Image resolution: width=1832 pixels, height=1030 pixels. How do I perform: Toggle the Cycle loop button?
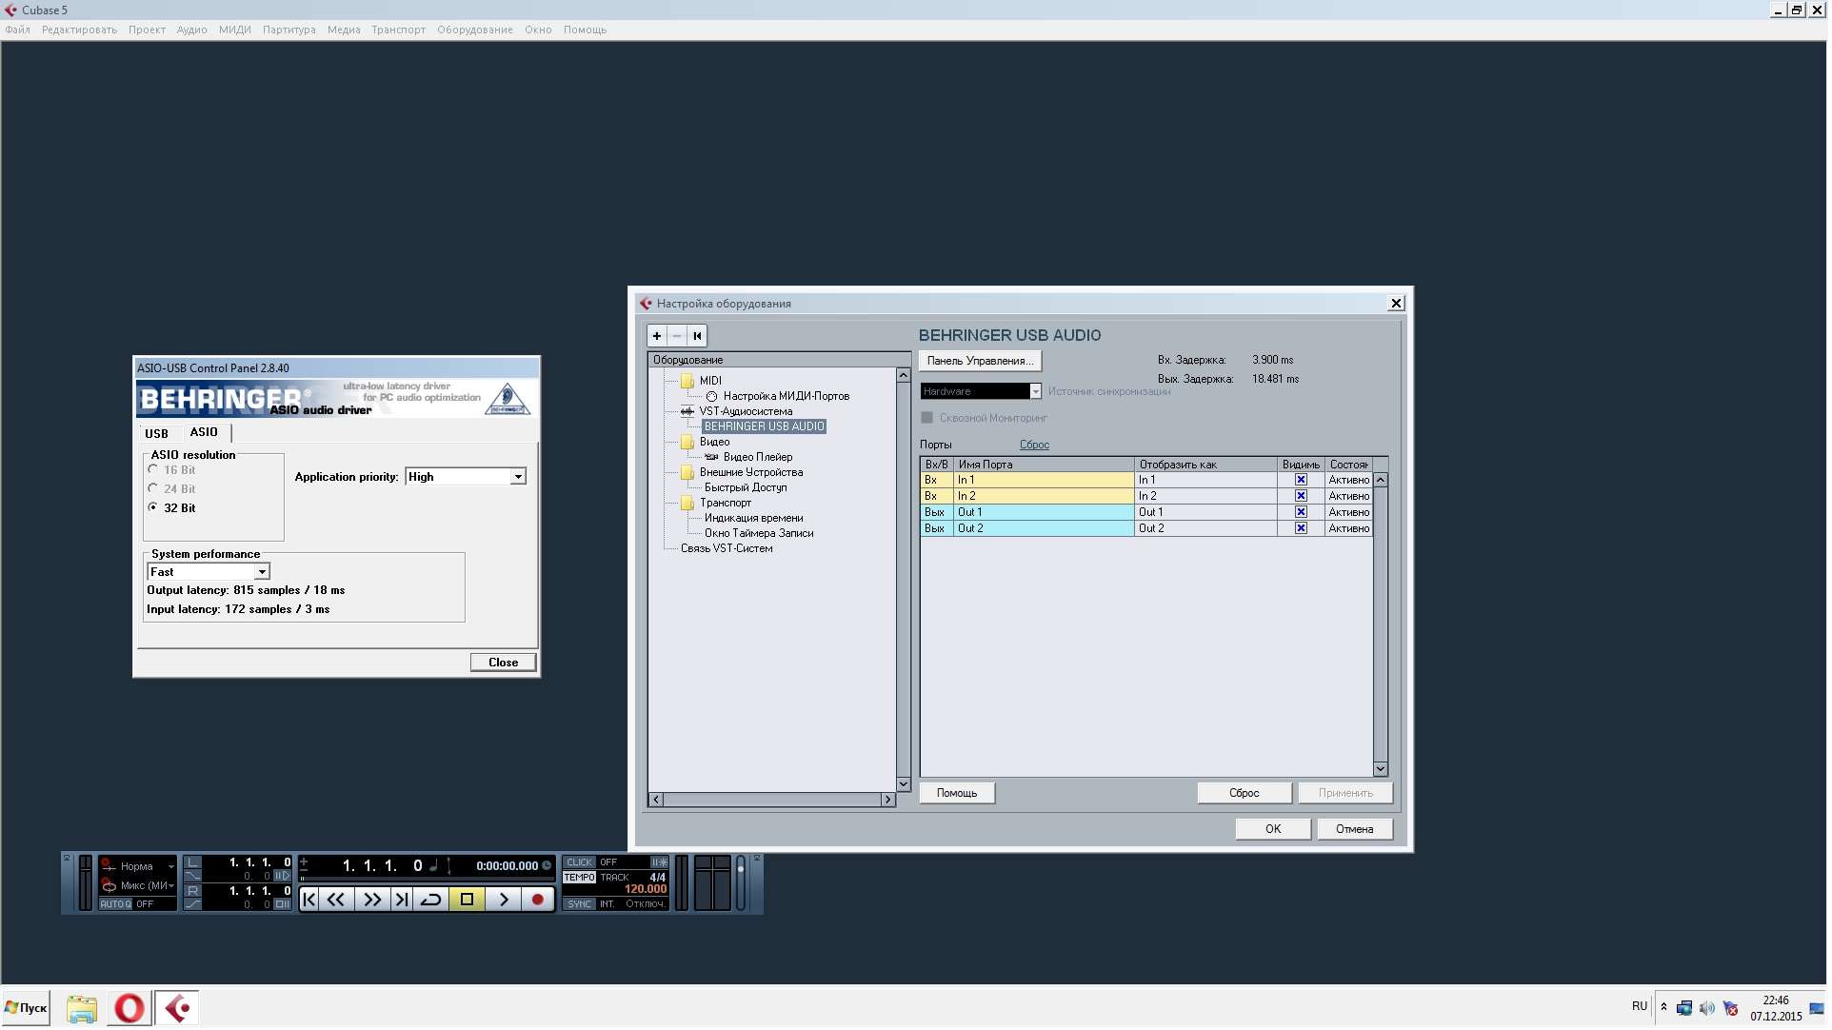(x=431, y=901)
